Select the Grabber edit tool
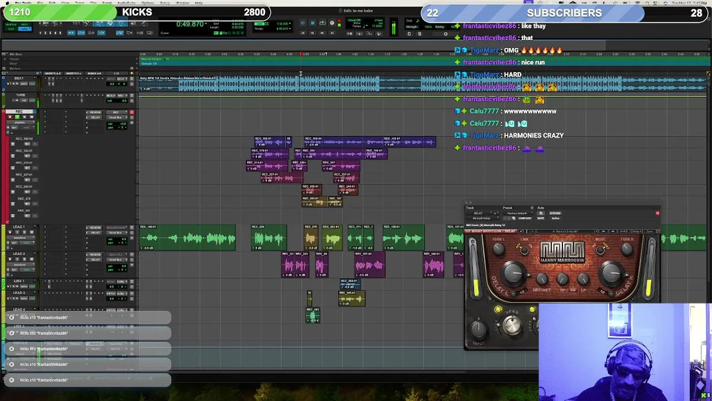 coord(121,23)
